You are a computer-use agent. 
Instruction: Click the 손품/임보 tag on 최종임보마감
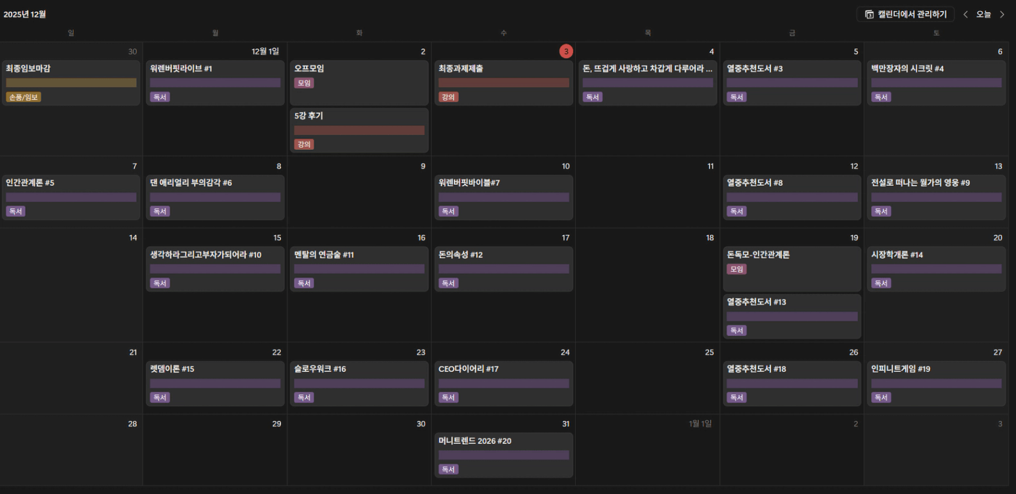click(x=24, y=97)
